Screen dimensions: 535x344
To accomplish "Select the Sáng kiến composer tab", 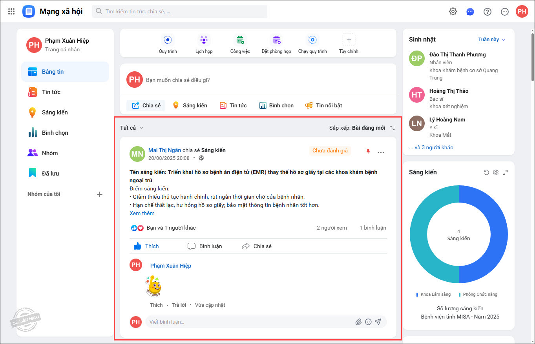I will [x=190, y=105].
